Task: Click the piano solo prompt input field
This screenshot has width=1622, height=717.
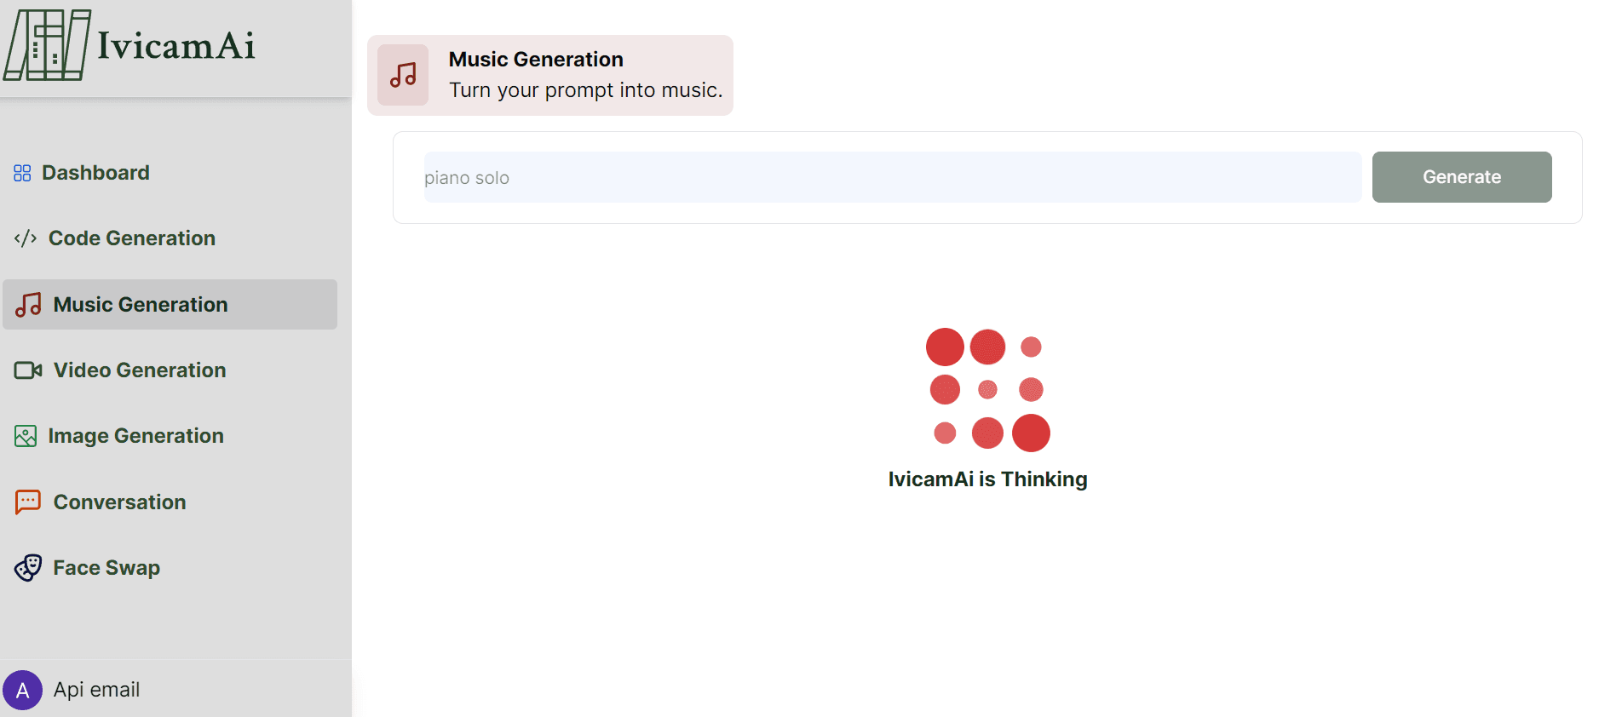Action: tap(893, 177)
